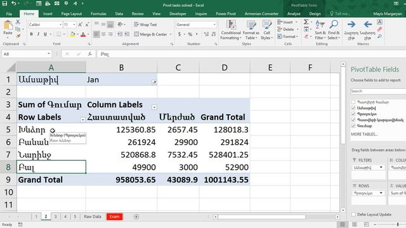Click the Save icon in quick access toolbar
This screenshot has width=406, height=228.
tap(4, 4)
